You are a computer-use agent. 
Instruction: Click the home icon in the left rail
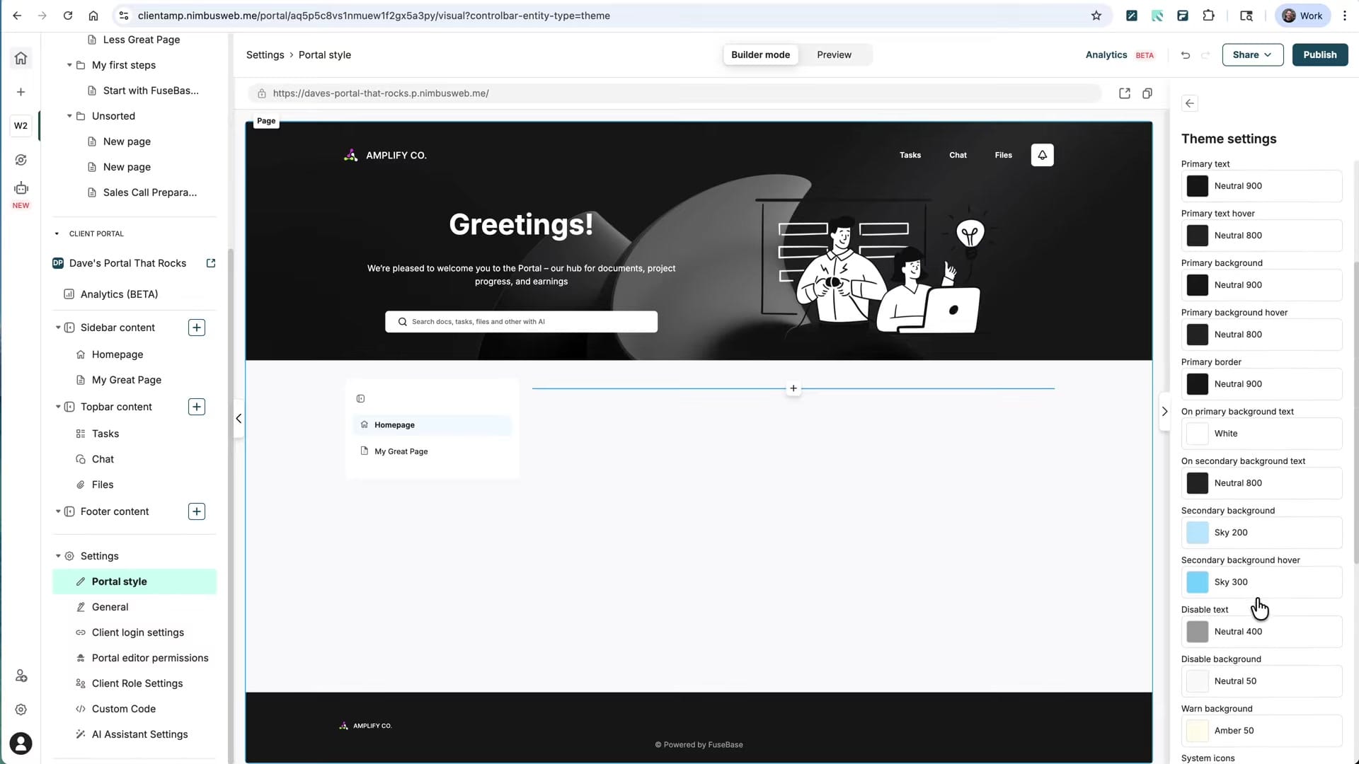21,58
